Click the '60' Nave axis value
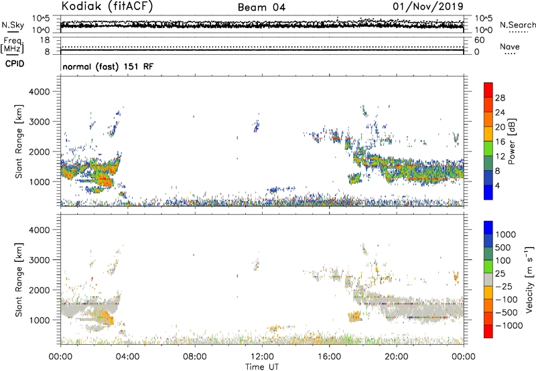The image size is (536, 371). [479, 40]
